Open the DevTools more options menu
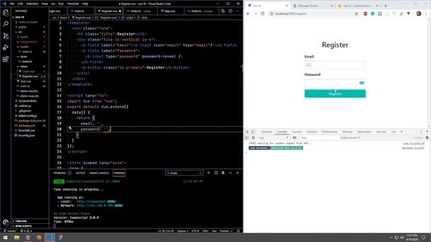The image size is (431, 242). [x=421, y=132]
